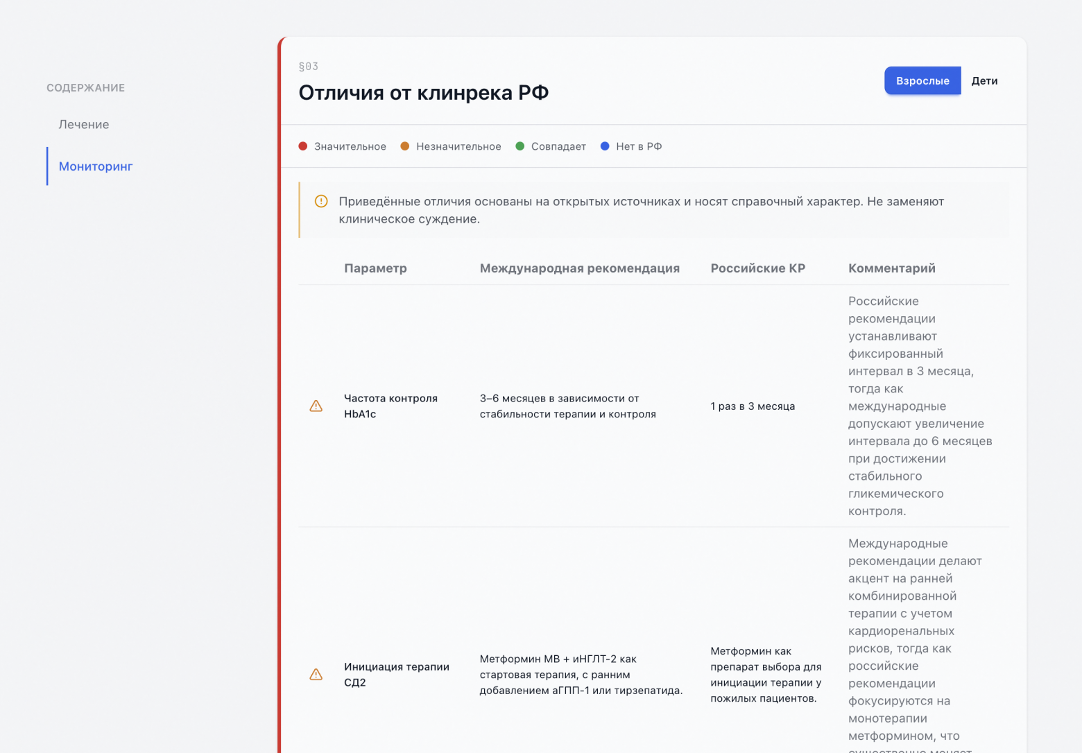The image size is (1082, 753).
Task: Click the Значительное legend label
Action: (350, 146)
